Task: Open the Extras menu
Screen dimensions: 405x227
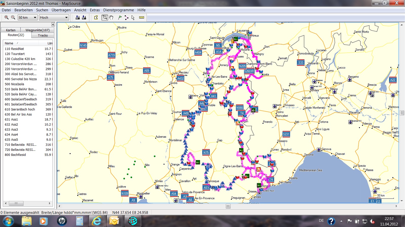Action: [95, 10]
